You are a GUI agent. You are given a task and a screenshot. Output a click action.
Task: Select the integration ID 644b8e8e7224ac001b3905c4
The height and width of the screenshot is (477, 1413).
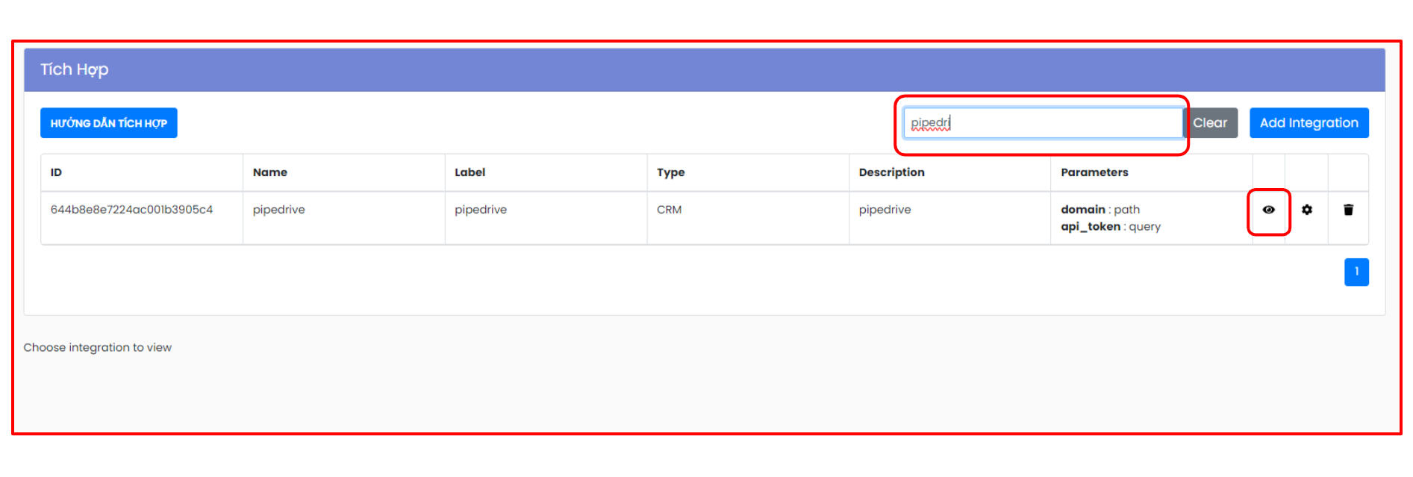click(132, 210)
